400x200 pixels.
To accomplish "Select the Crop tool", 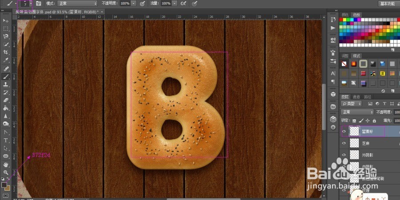I will click(6, 52).
